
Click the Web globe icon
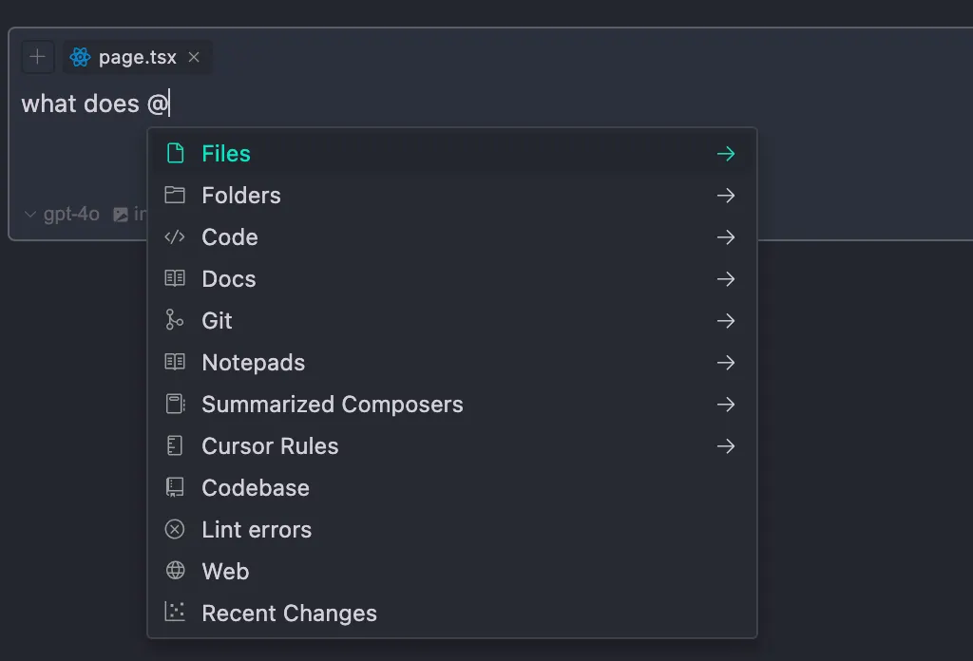pos(175,571)
